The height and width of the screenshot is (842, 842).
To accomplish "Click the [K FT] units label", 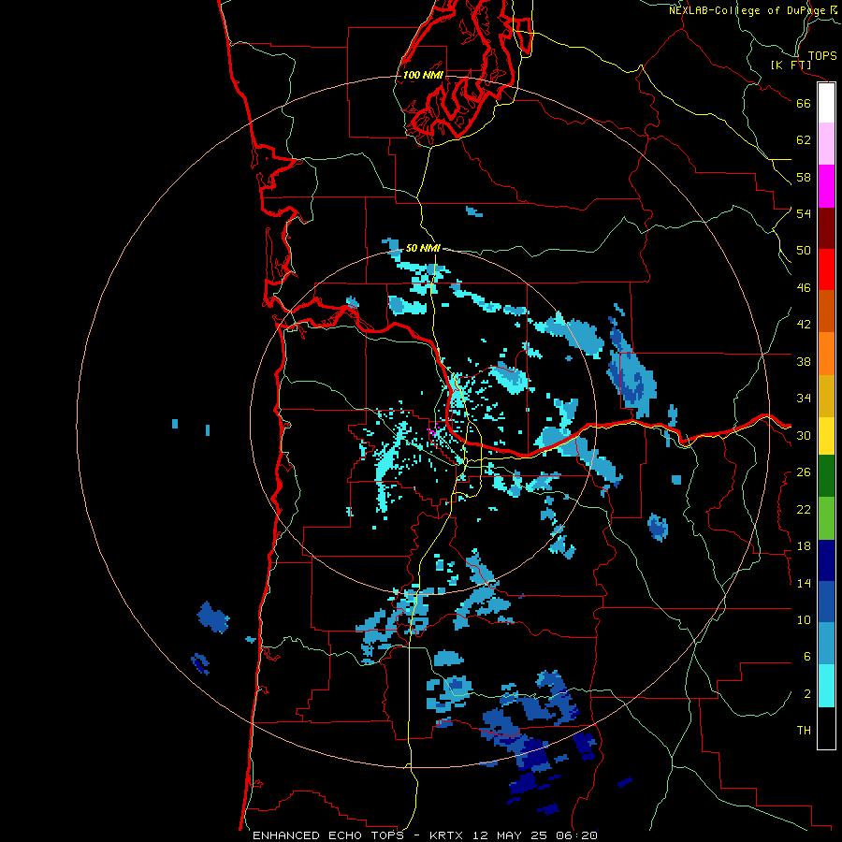I will coord(791,65).
